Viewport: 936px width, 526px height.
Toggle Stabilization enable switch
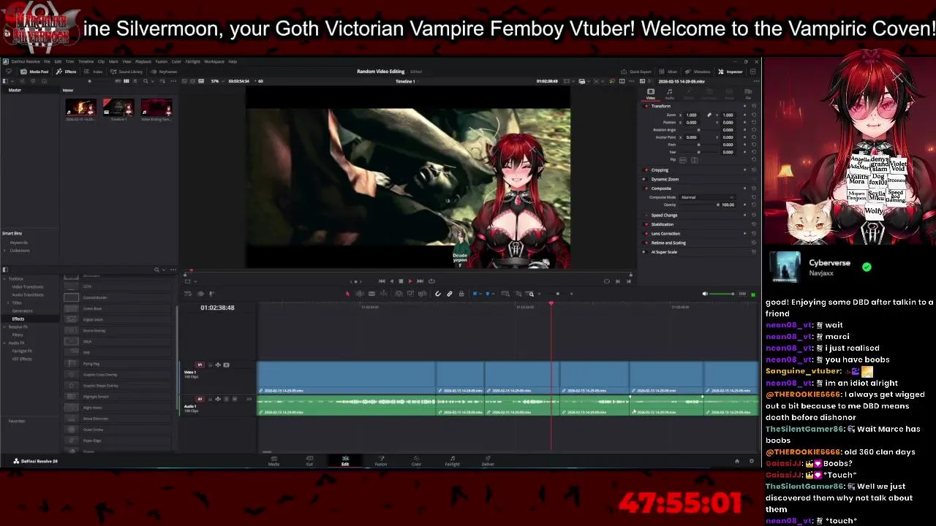click(645, 224)
